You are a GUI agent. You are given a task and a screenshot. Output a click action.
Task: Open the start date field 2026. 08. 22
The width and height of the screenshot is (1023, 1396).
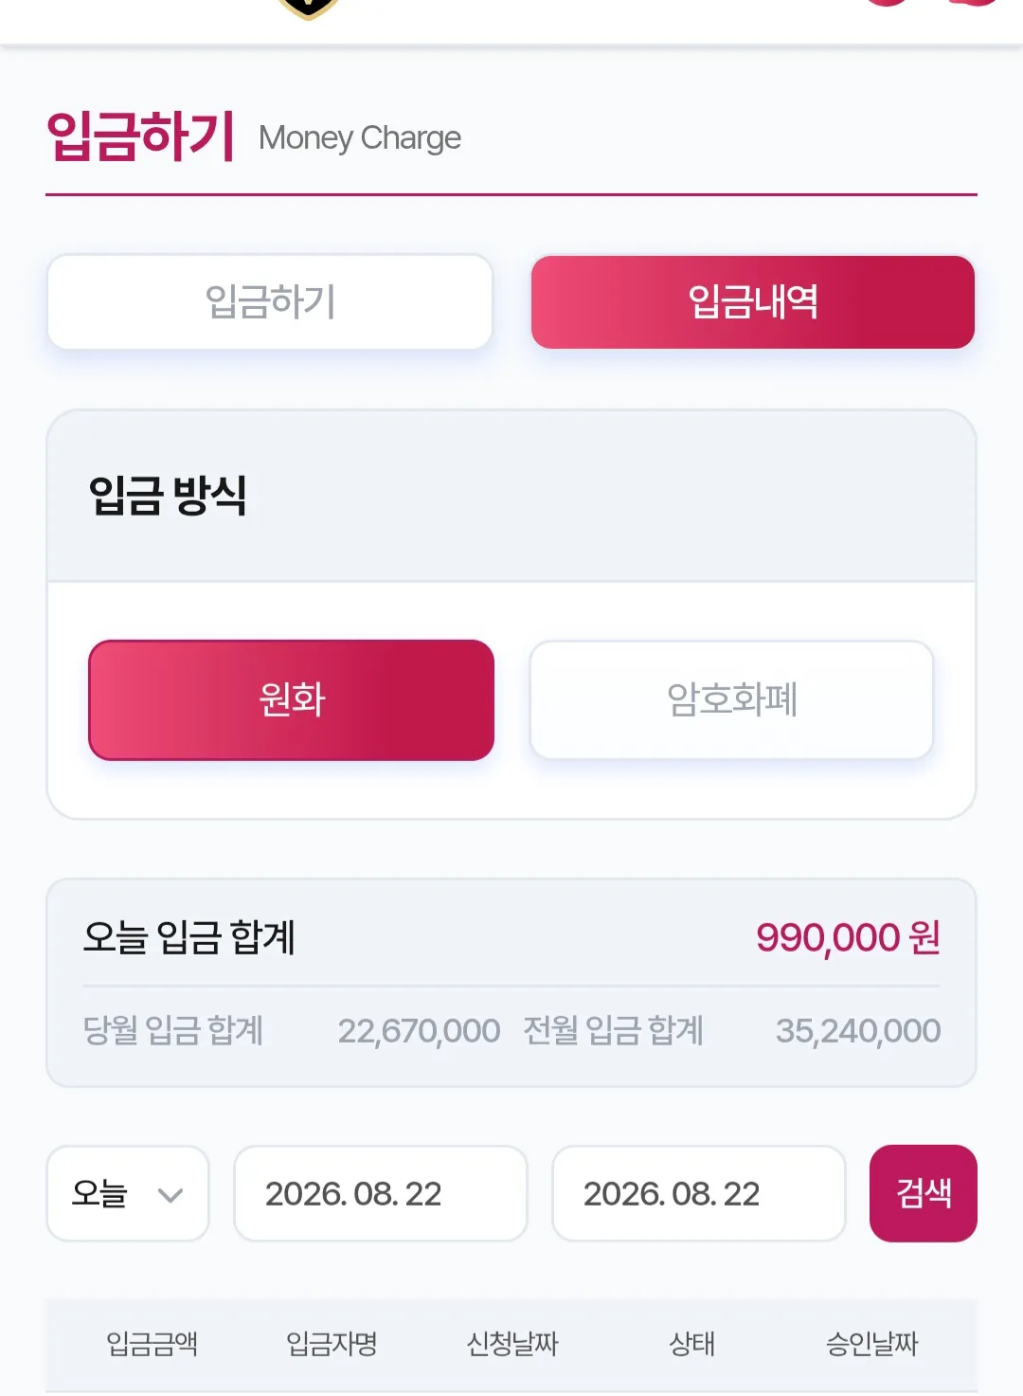381,1193
